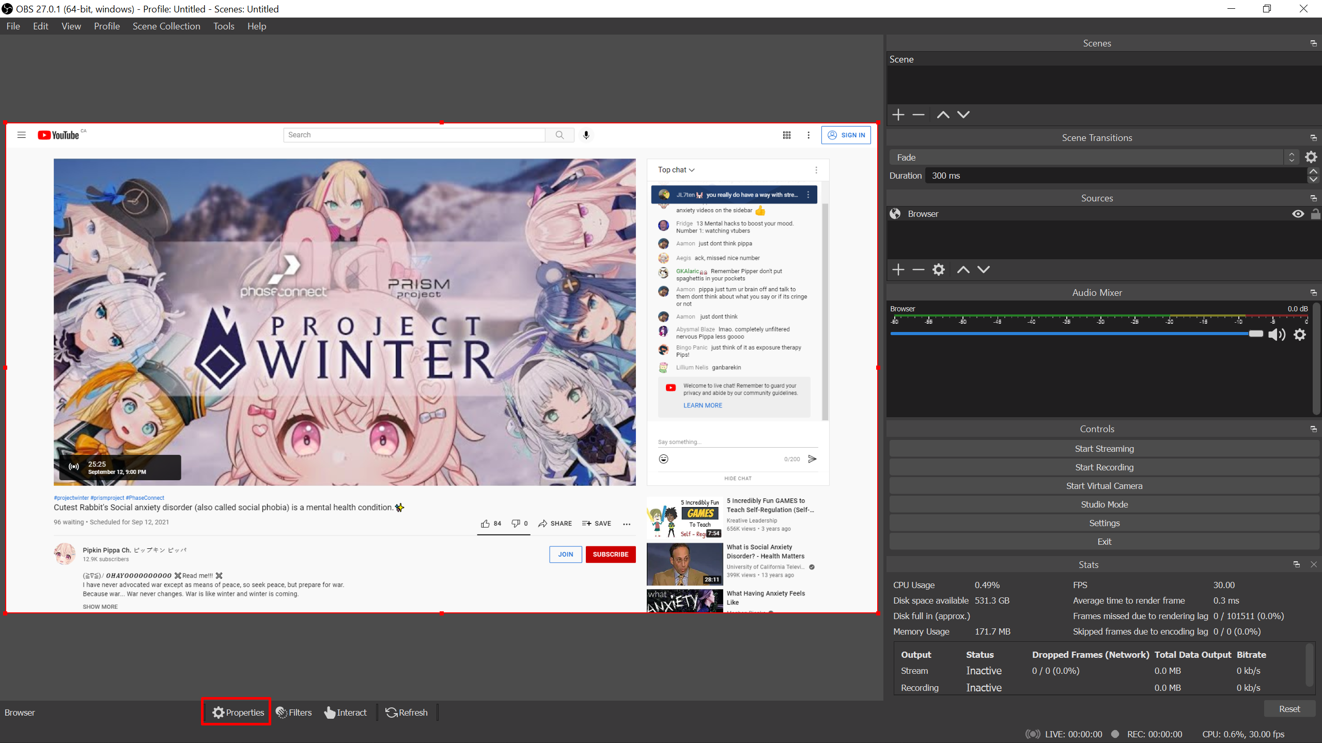
Task: Pop out the Scene Transitions dock
Action: pos(1314,138)
